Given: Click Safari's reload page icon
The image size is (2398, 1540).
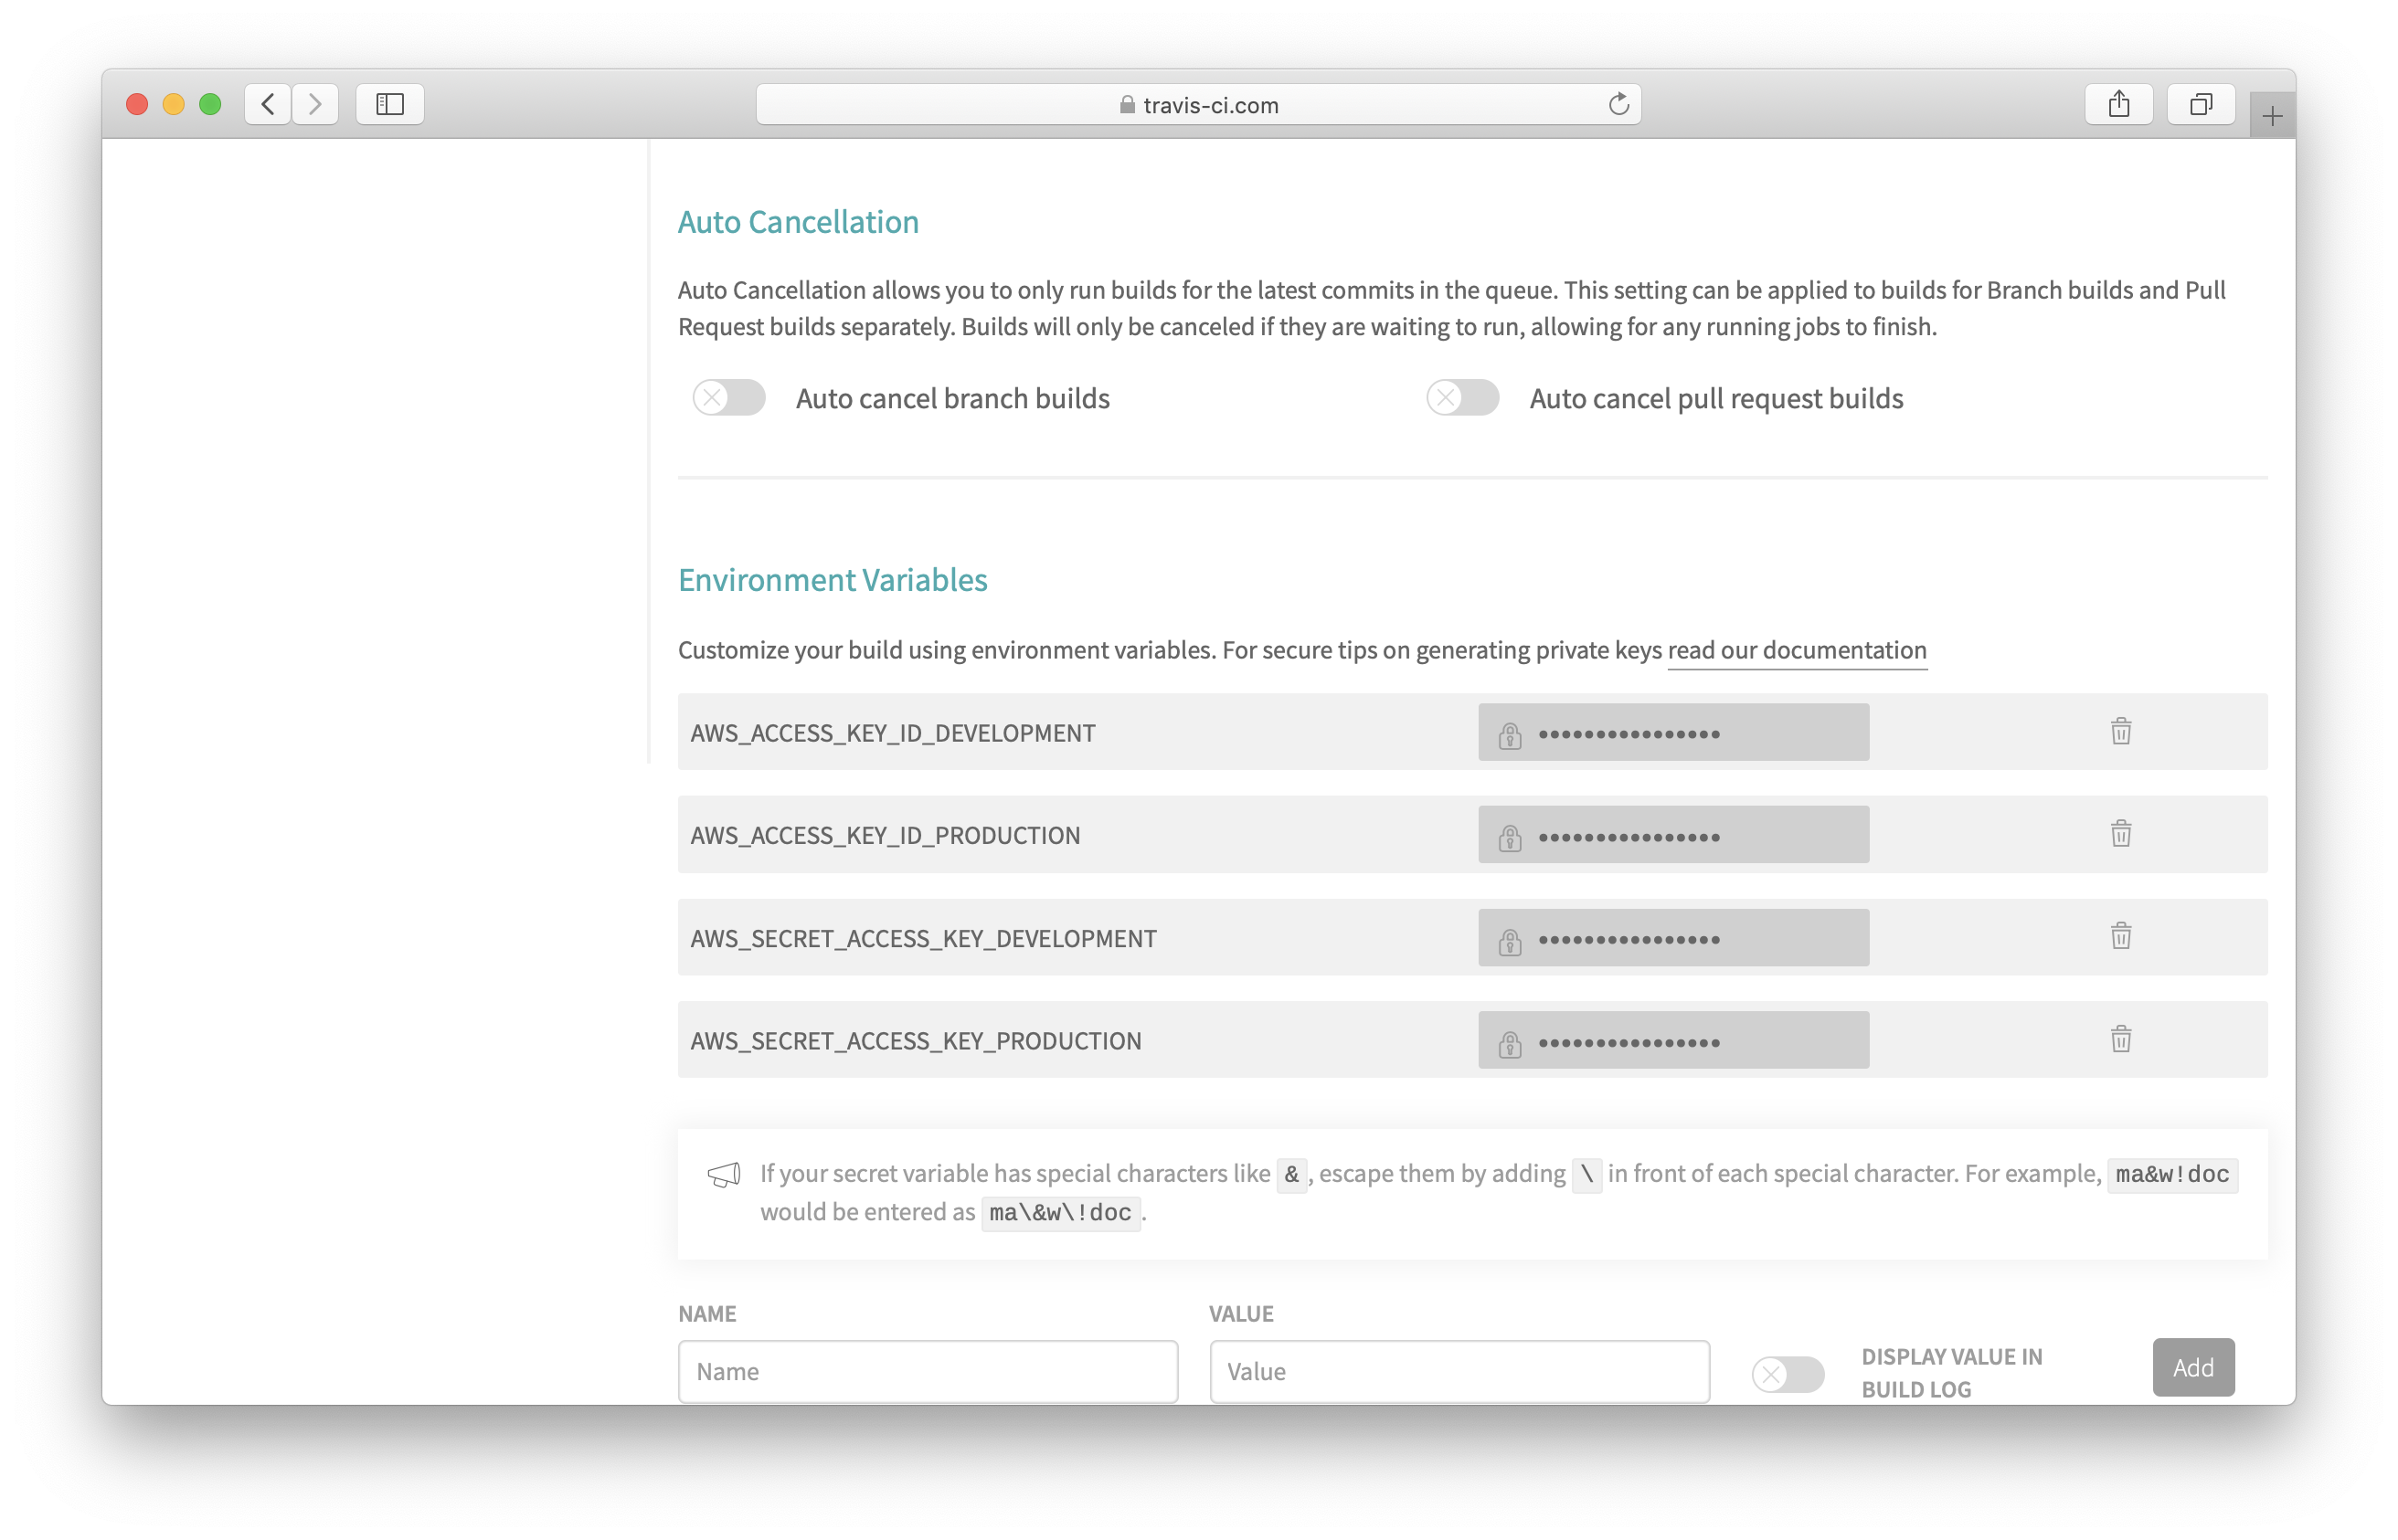Looking at the screenshot, I should point(1618,104).
